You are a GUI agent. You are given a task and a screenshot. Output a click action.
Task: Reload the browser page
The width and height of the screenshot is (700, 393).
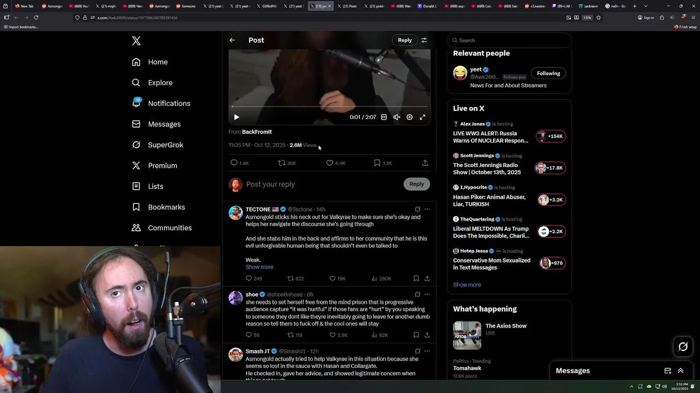[36, 17]
